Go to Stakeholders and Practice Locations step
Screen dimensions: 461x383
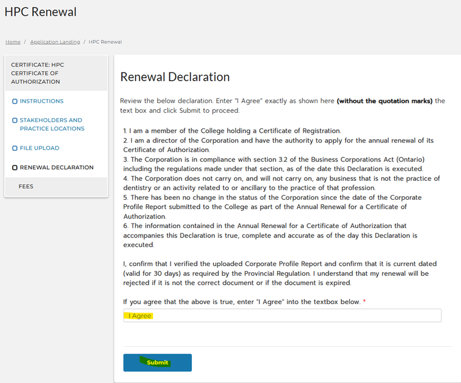52,124
